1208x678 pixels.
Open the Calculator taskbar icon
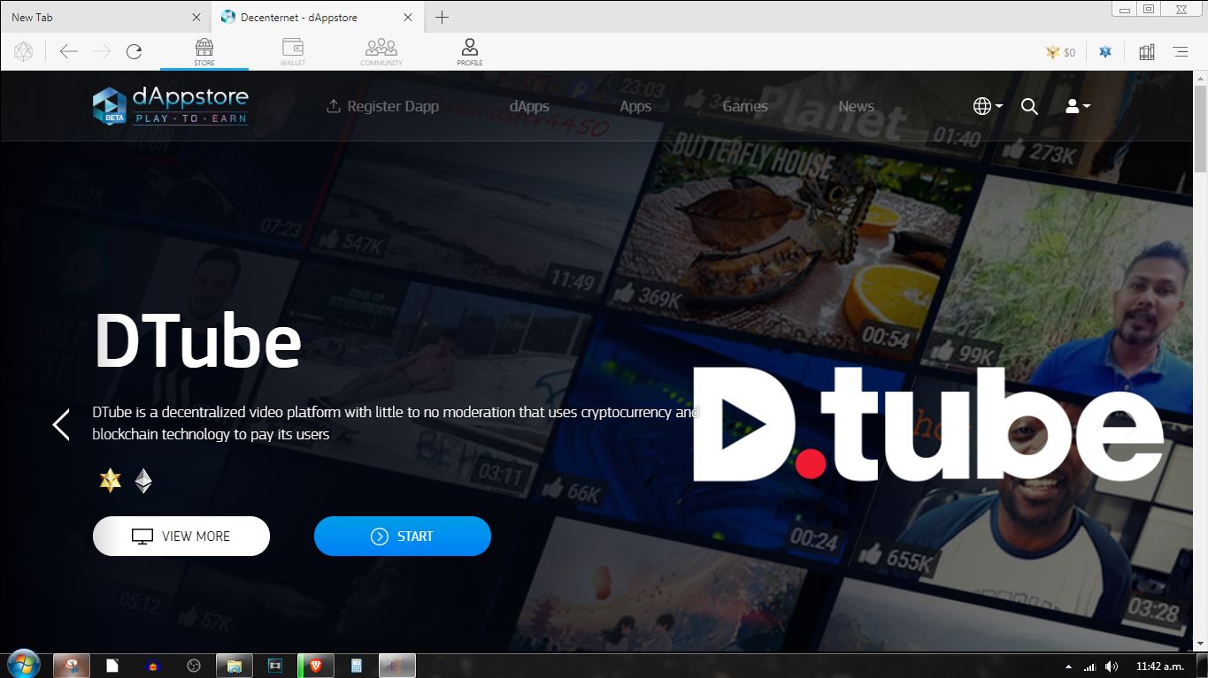coord(357,667)
